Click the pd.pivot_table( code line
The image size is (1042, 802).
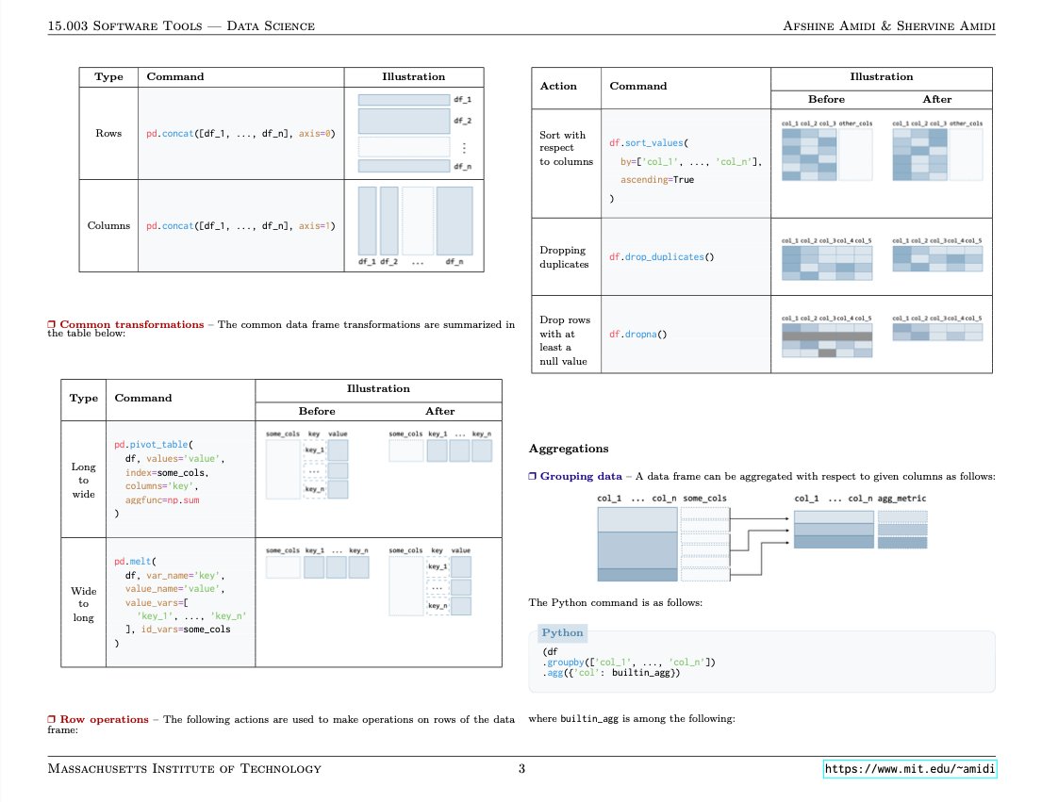(x=154, y=444)
